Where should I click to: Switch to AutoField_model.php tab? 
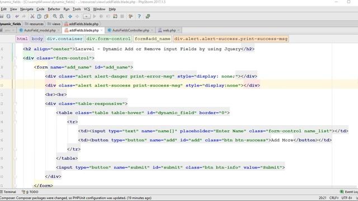coord(40,30)
